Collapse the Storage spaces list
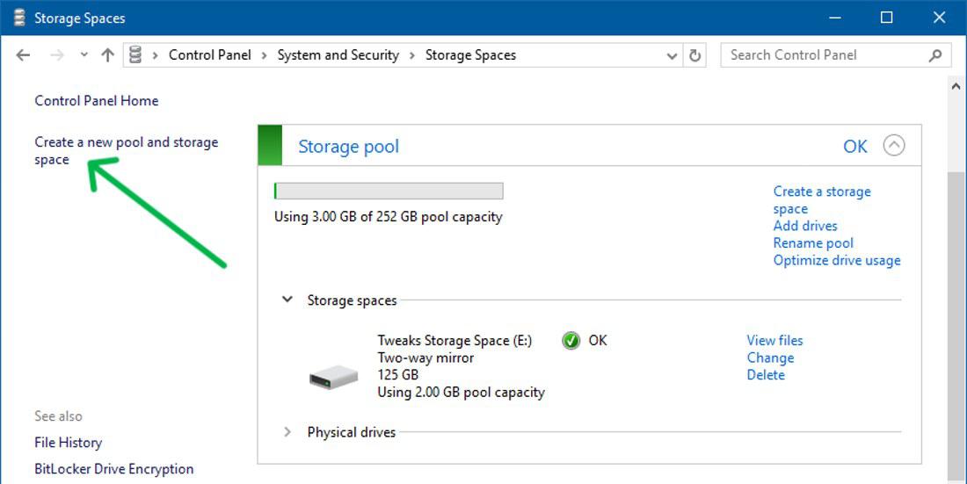The image size is (967, 484). (x=287, y=300)
